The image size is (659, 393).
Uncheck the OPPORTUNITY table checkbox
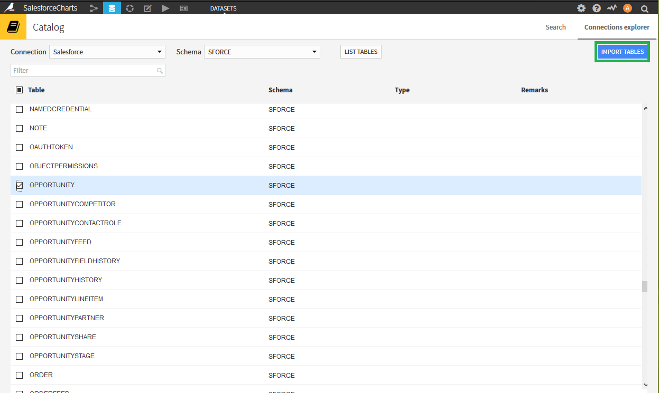point(19,185)
